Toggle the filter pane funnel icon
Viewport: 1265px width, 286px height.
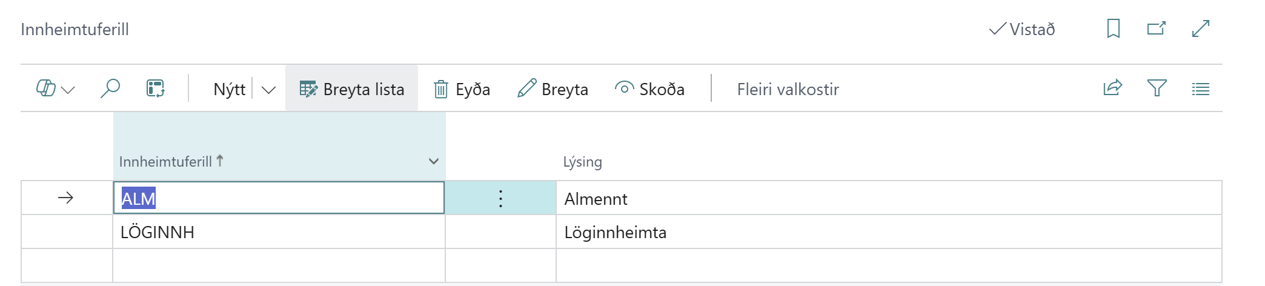pyautogui.click(x=1157, y=88)
